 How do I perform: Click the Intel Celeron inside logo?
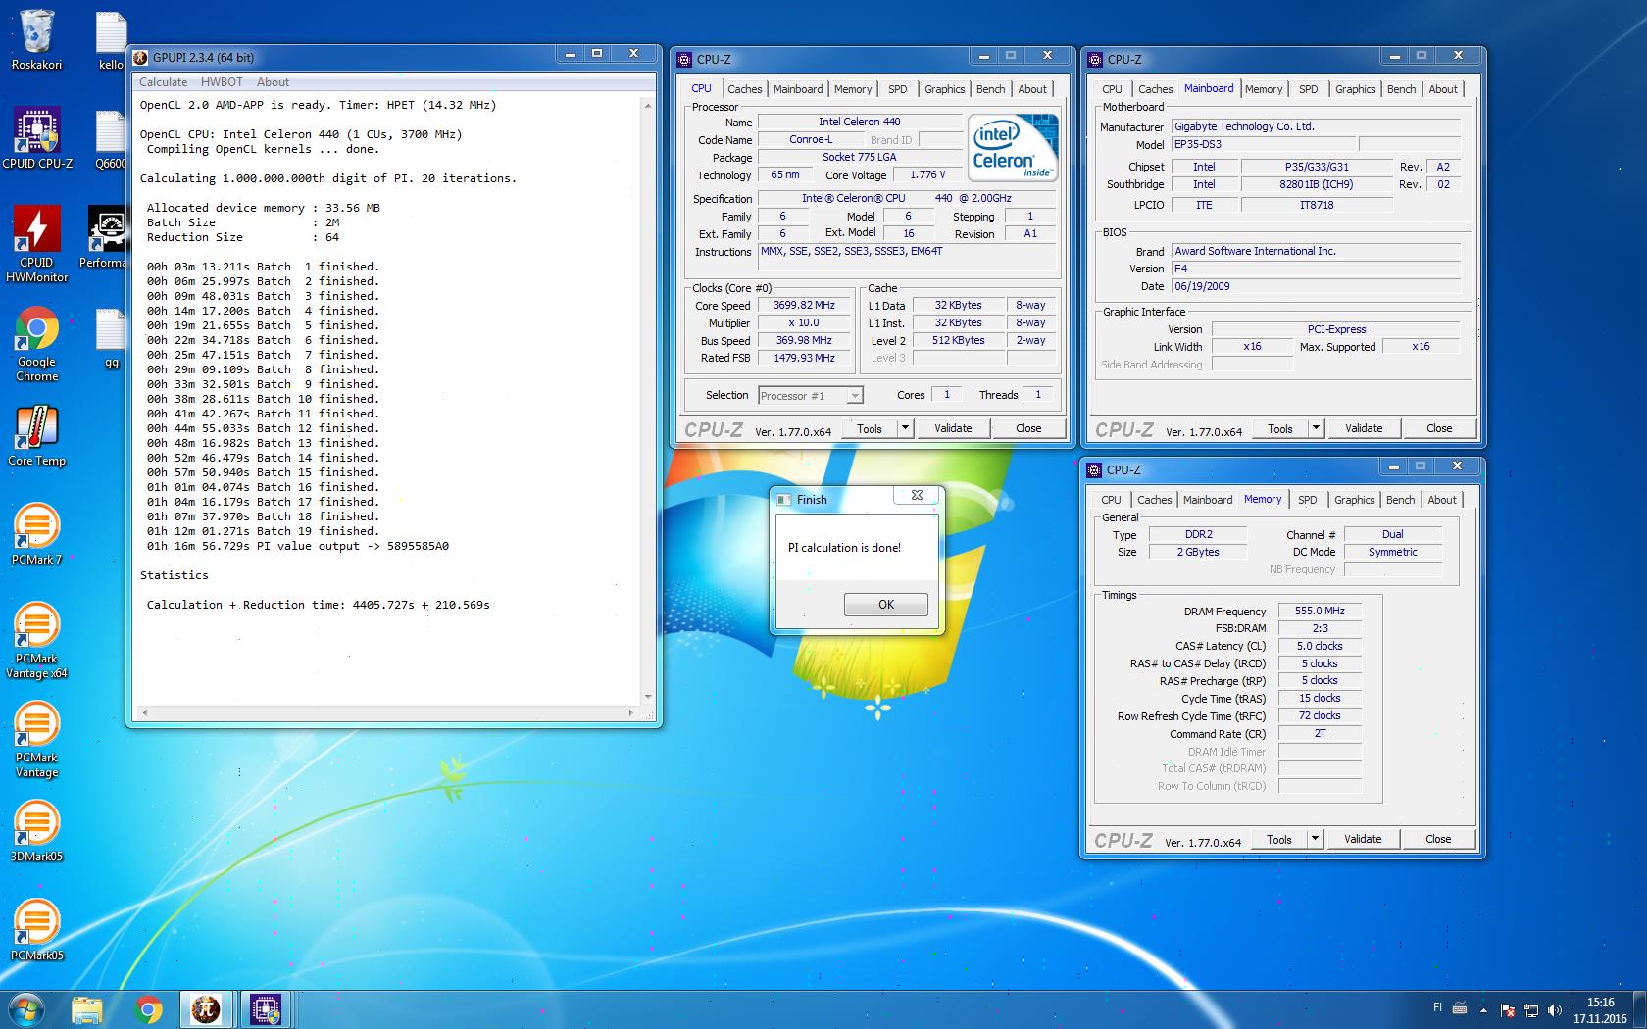coord(1013,148)
